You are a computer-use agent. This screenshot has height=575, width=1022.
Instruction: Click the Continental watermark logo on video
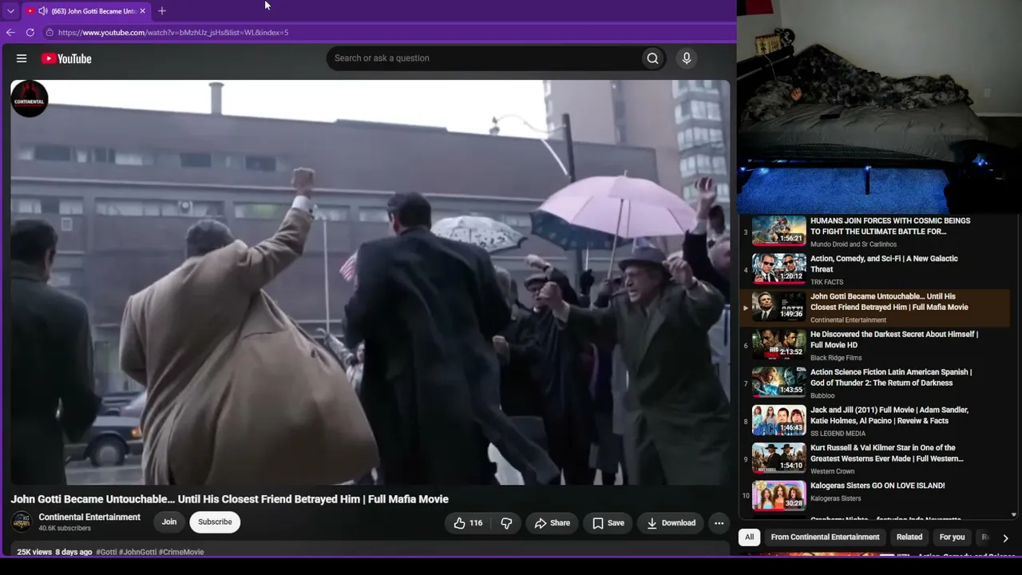coord(30,99)
